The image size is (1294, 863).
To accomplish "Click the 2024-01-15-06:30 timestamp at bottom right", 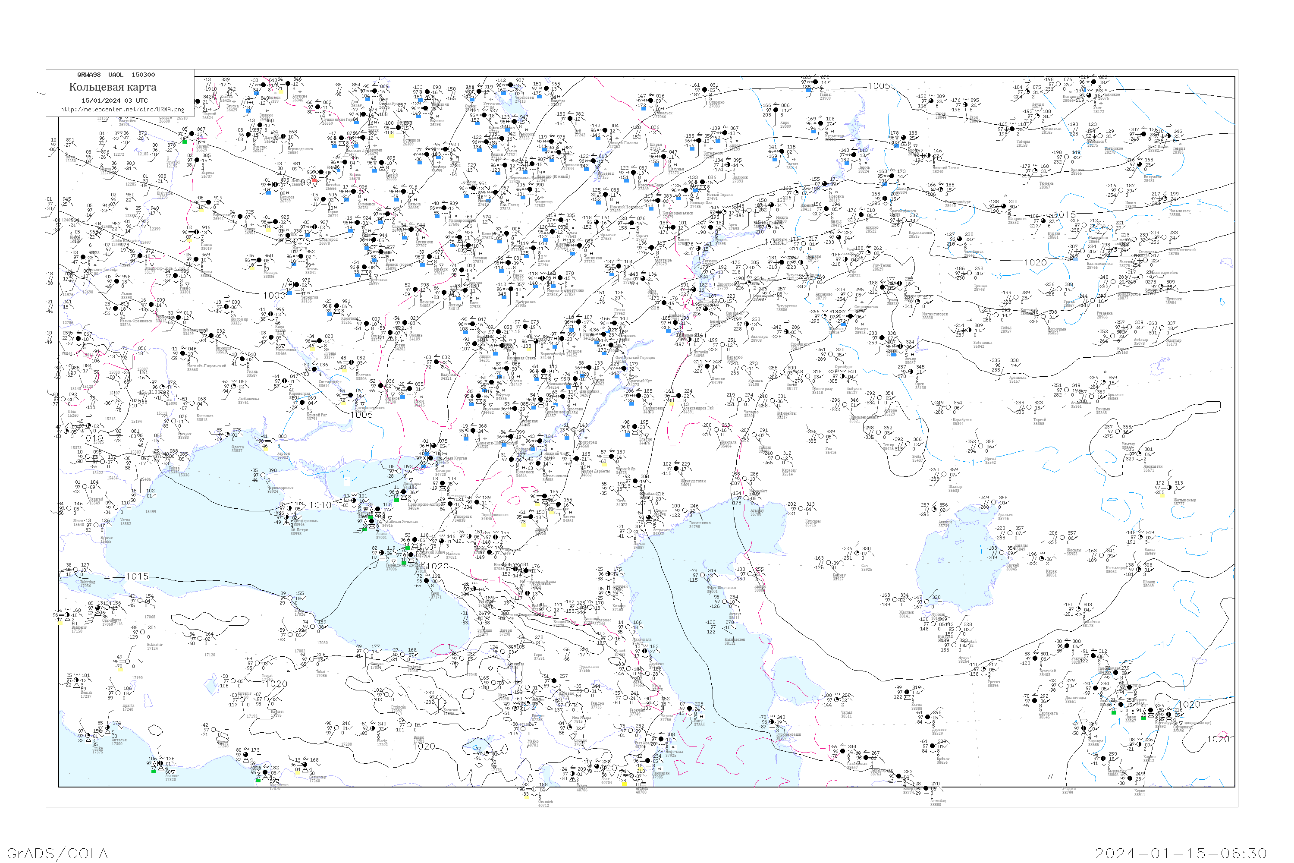I will click(1181, 853).
